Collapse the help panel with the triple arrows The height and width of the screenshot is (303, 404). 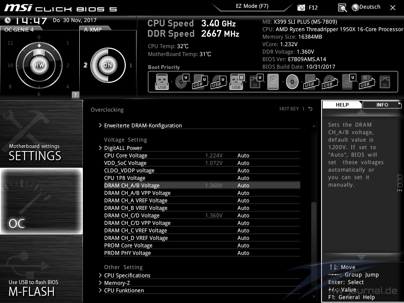399,191
